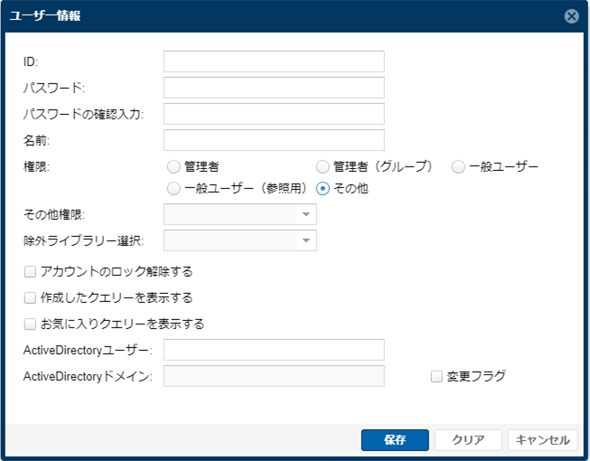Choose the 一般ユーザー radio button
Image resolution: width=590 pixels, height=461 pixels.
tap(458, 166)
